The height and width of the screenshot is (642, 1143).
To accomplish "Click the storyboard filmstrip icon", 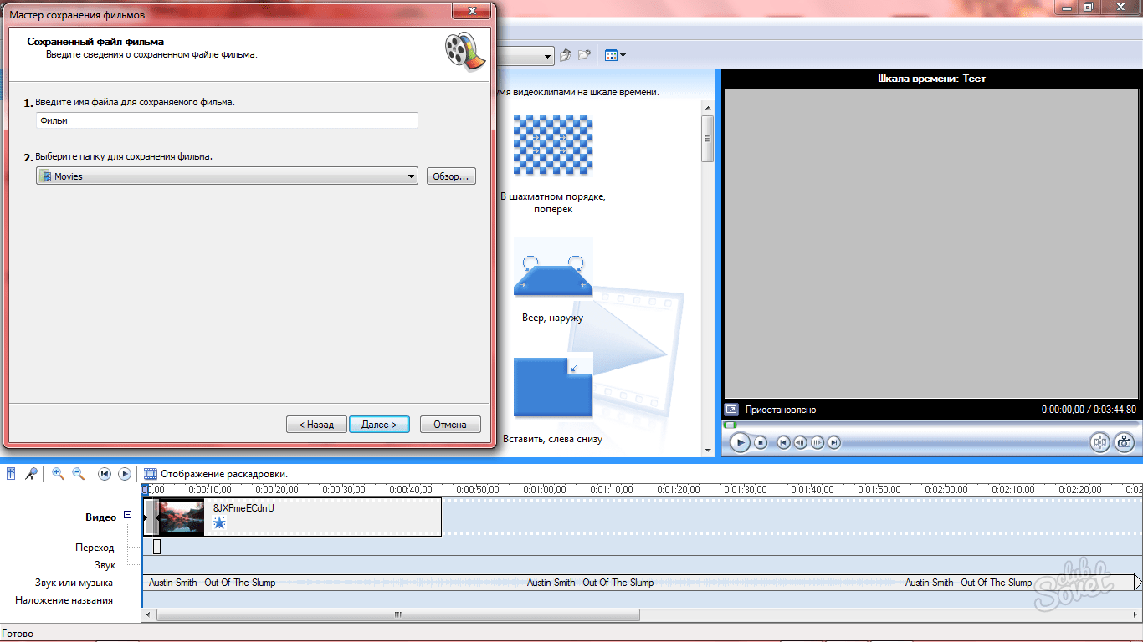I will click(x=151, y=474).
